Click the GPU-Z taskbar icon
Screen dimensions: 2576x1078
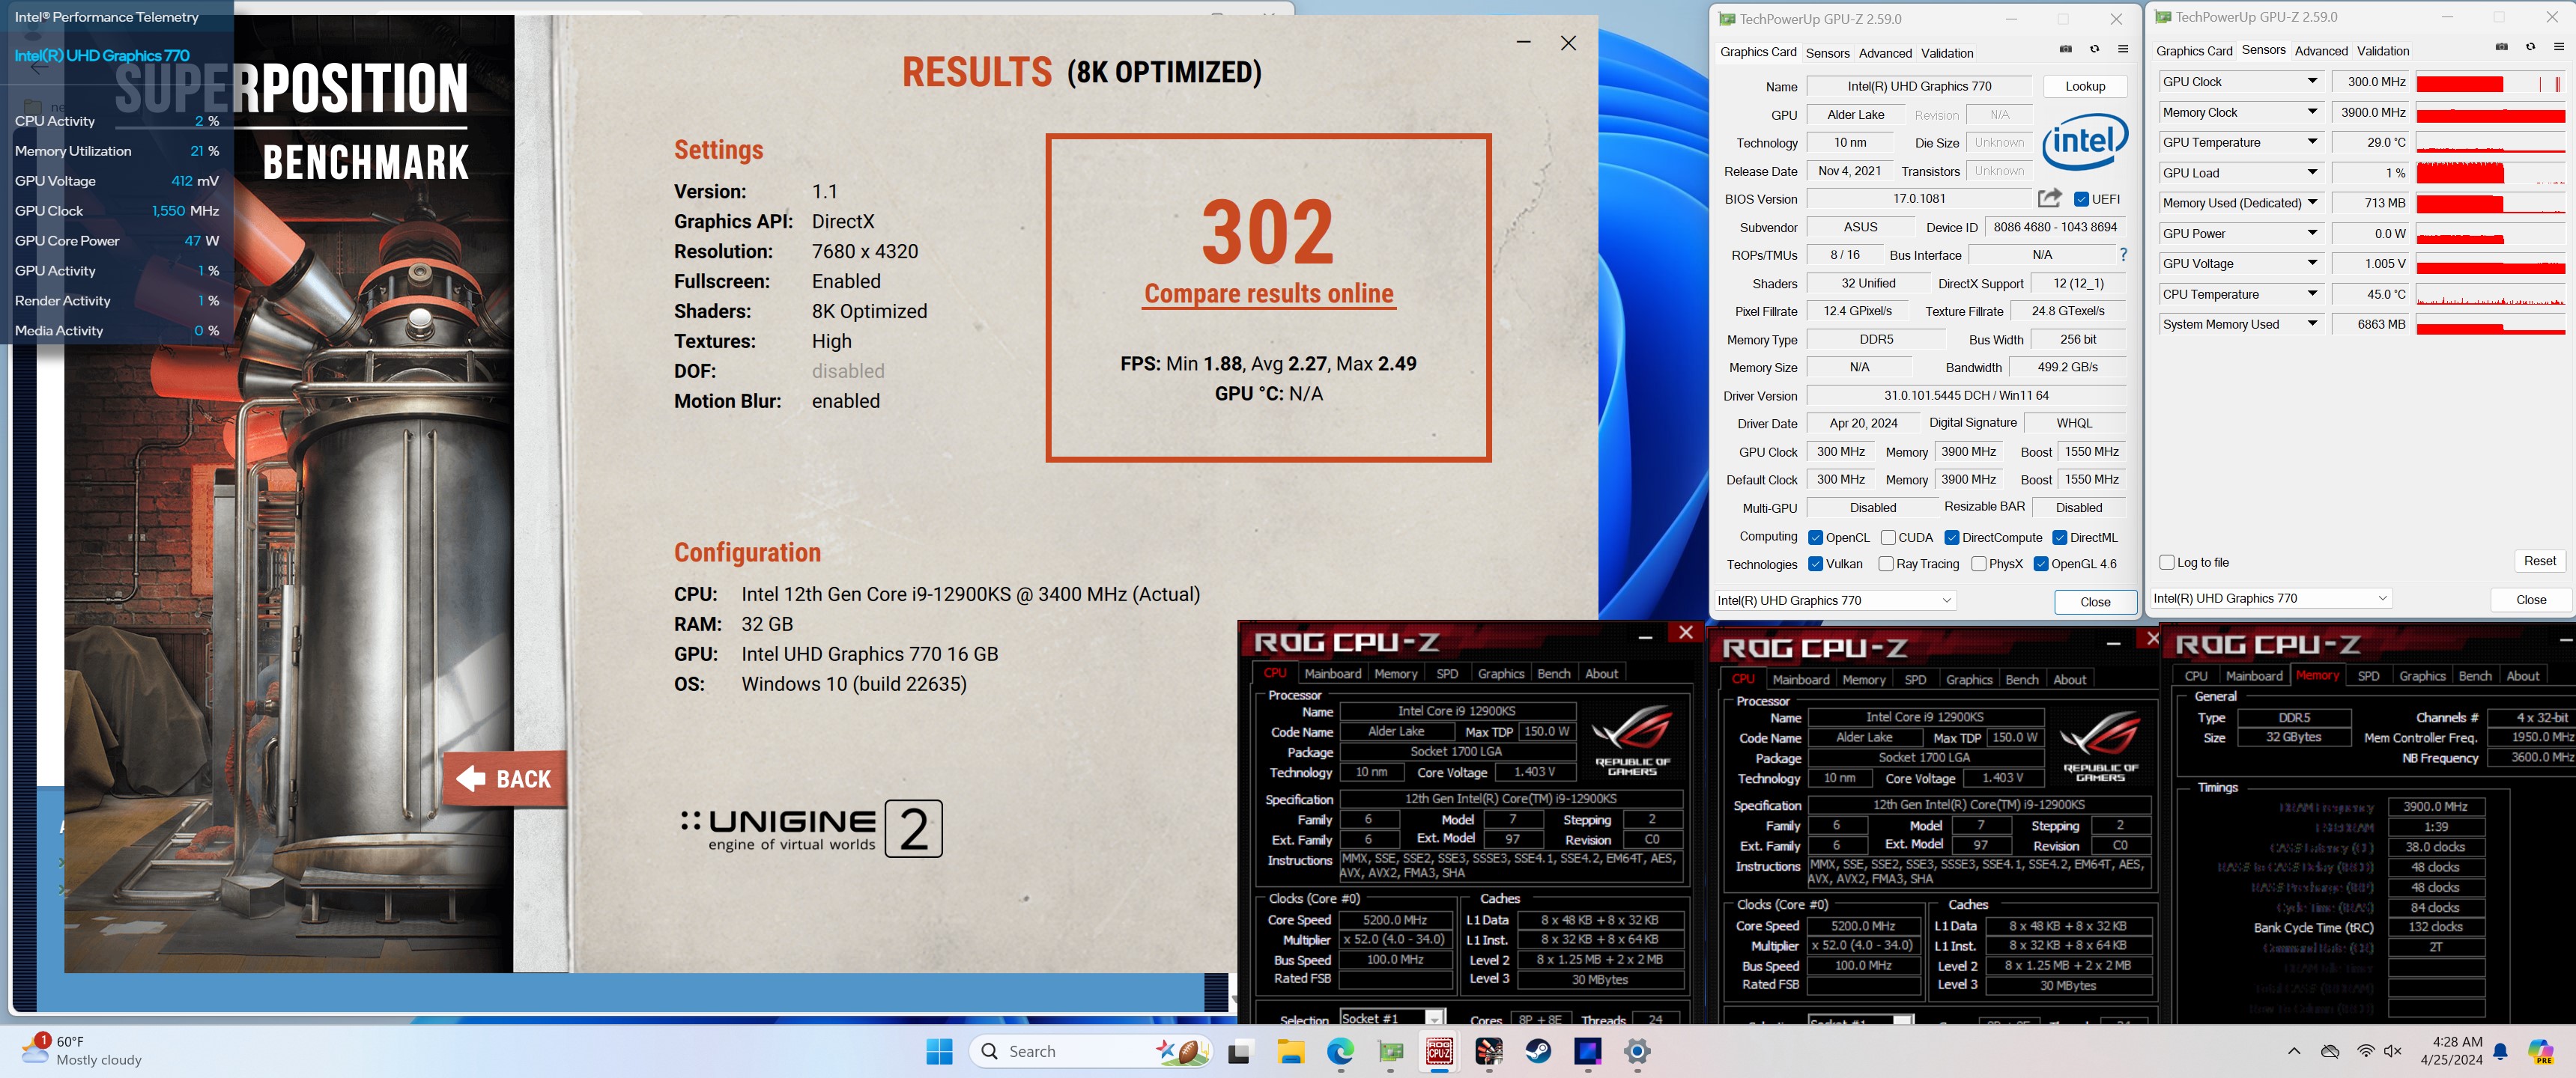click(1390, 1051)
